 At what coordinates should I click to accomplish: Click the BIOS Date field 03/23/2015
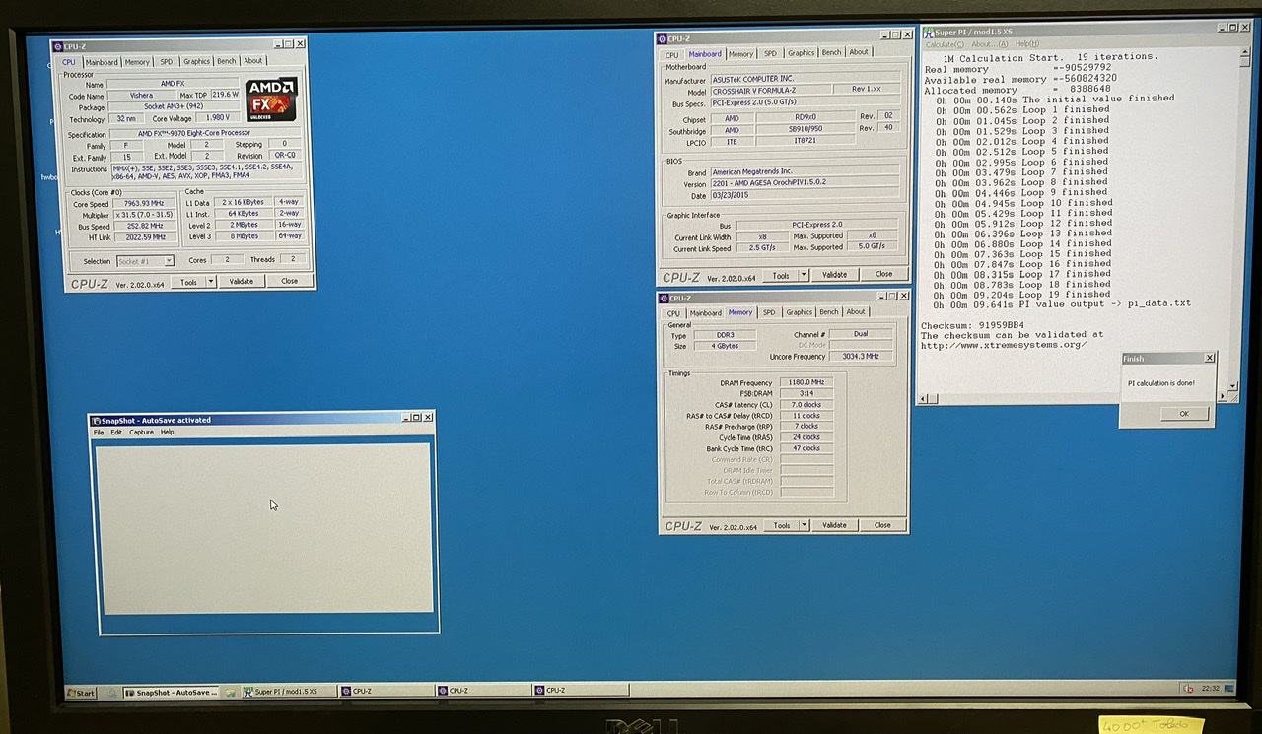coord(805,196)
